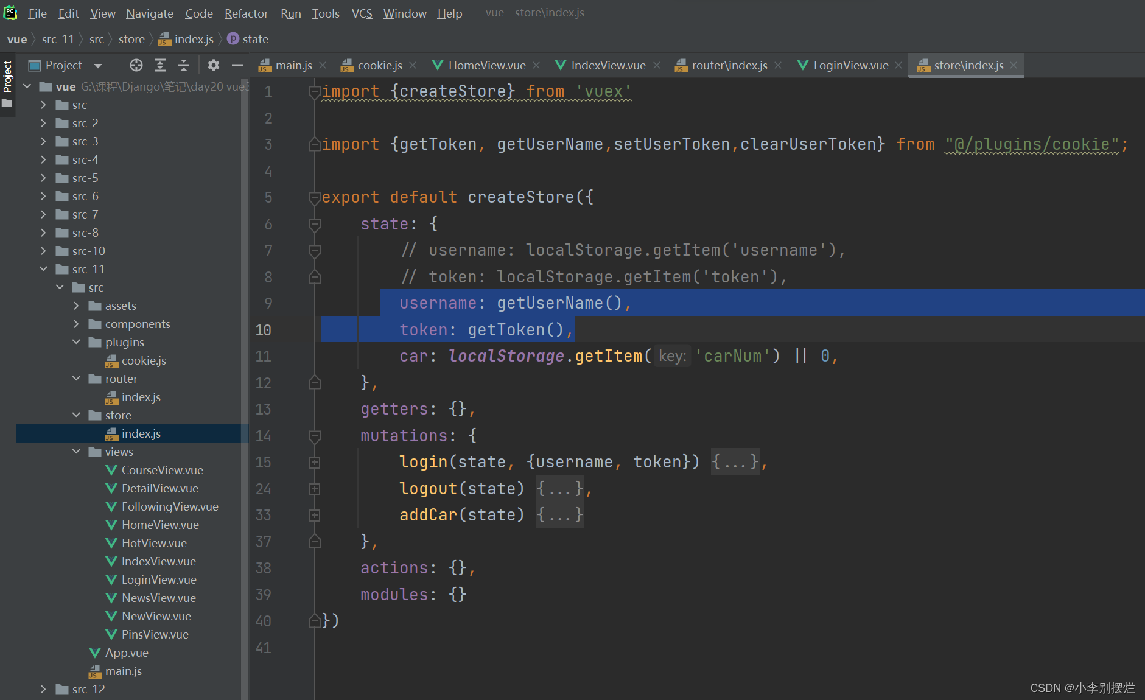Select cookie.js in the plugins folder
The height and width of the screenshot is (700, 1145).
pos(136,360)
